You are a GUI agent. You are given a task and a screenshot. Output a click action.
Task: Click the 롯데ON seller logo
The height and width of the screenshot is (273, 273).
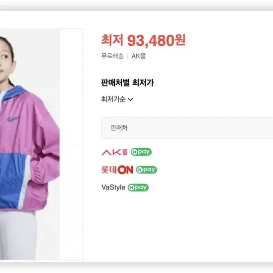click(117, 170)
